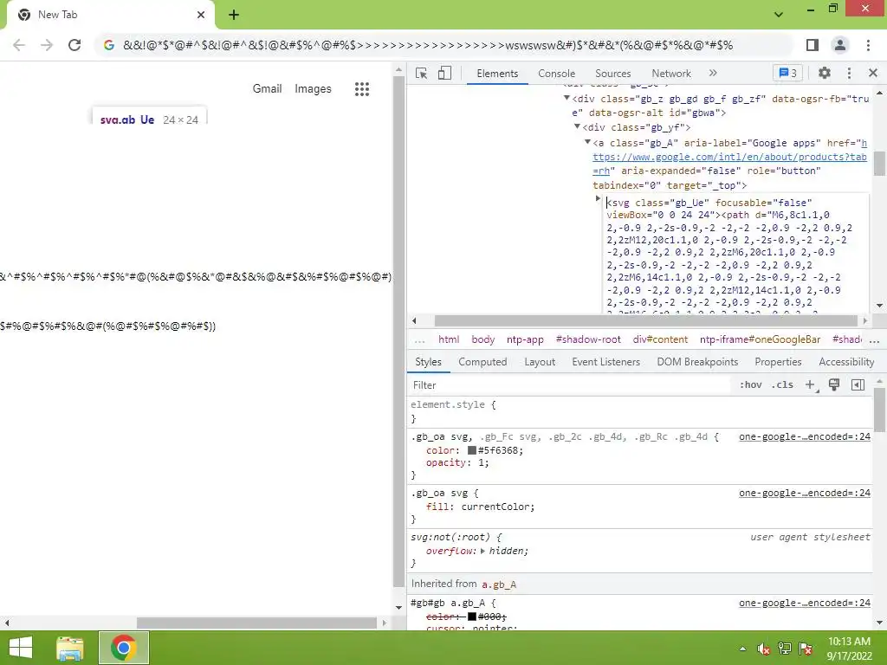Toggle the device toolbar icon
Image resolution: width=887 pixels, height=665 pixels.
tap(444, 73)
